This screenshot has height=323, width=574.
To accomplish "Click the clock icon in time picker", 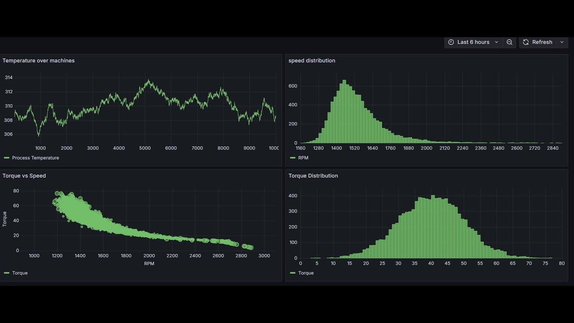I will click(x=451, y=42).
